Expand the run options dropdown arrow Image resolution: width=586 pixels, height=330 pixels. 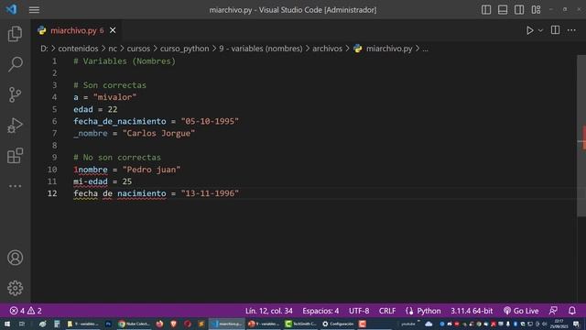[x=540, y=30]
